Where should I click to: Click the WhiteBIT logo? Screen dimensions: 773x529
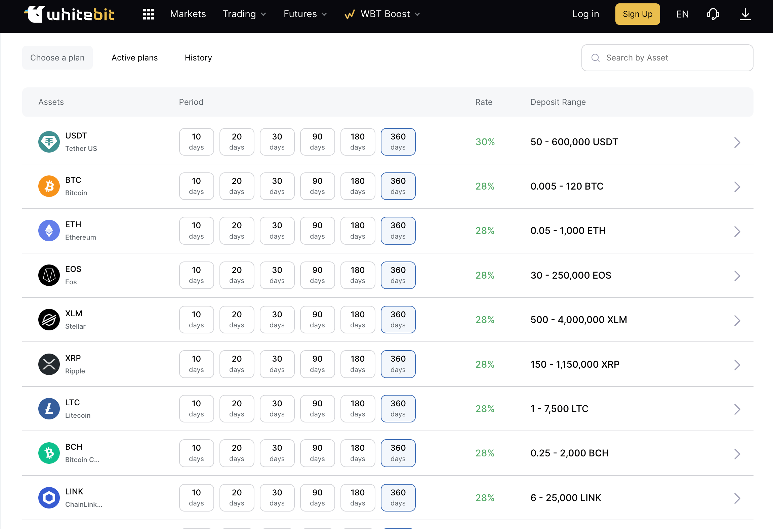[x=69, y=14]
